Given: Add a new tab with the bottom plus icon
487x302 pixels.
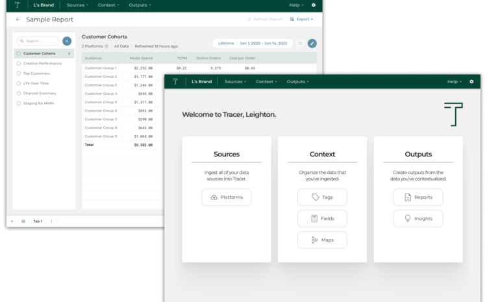Looking at the screenshot, I should (12, 221).
